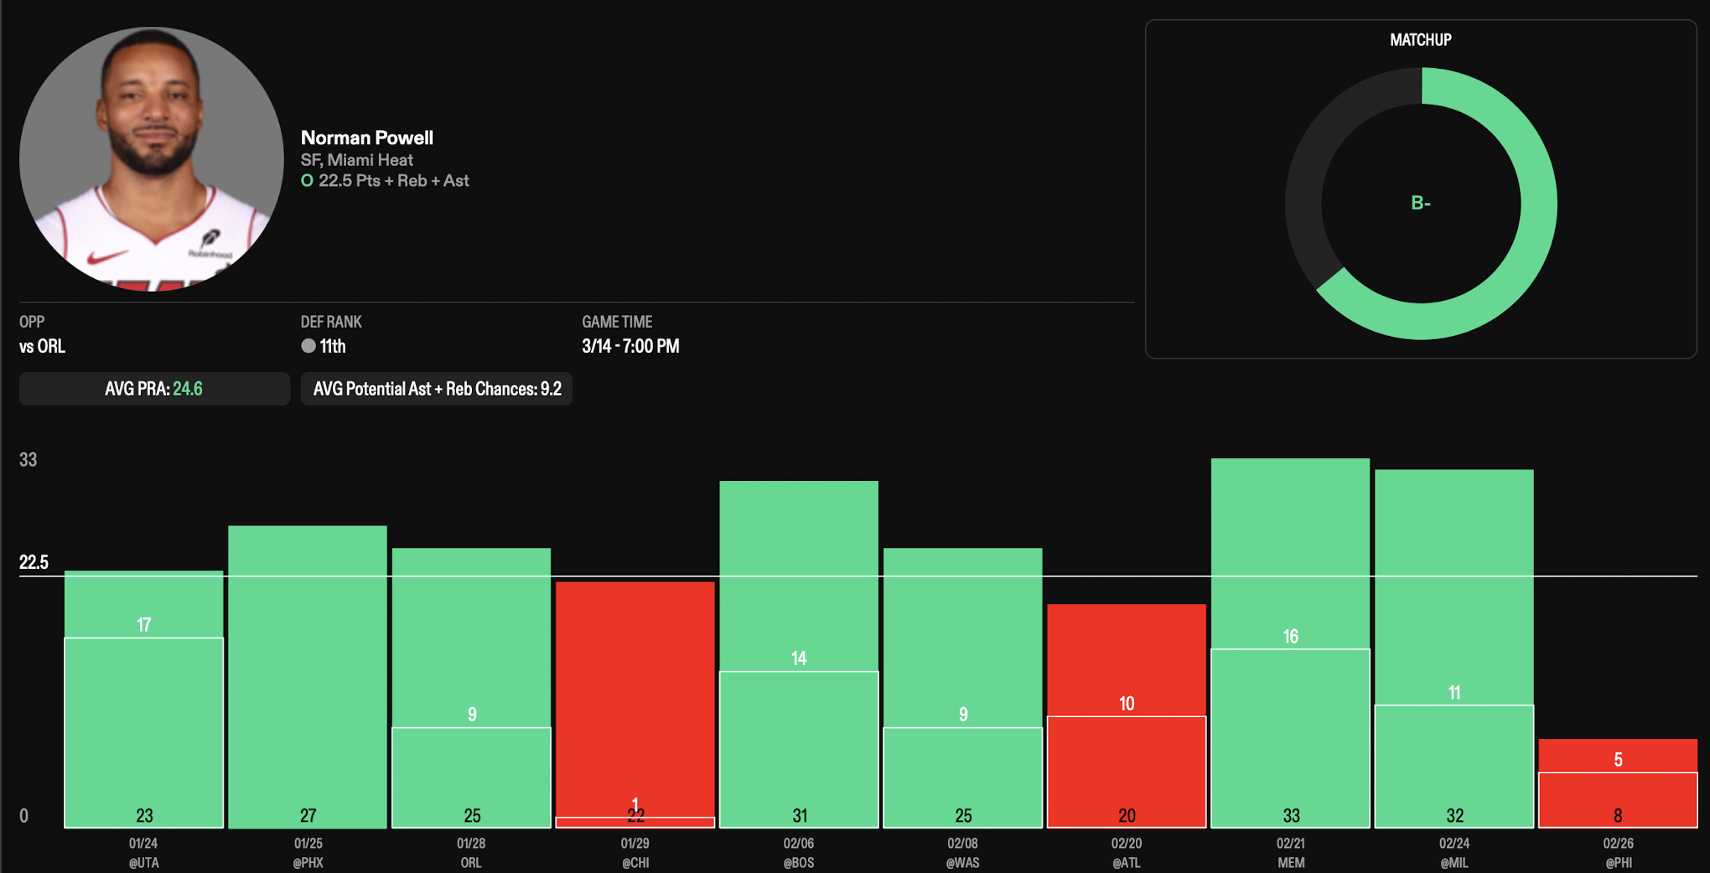Click the 02/21 MEM bar showing 33
1710x873 pixels.
pos(1290,643)
